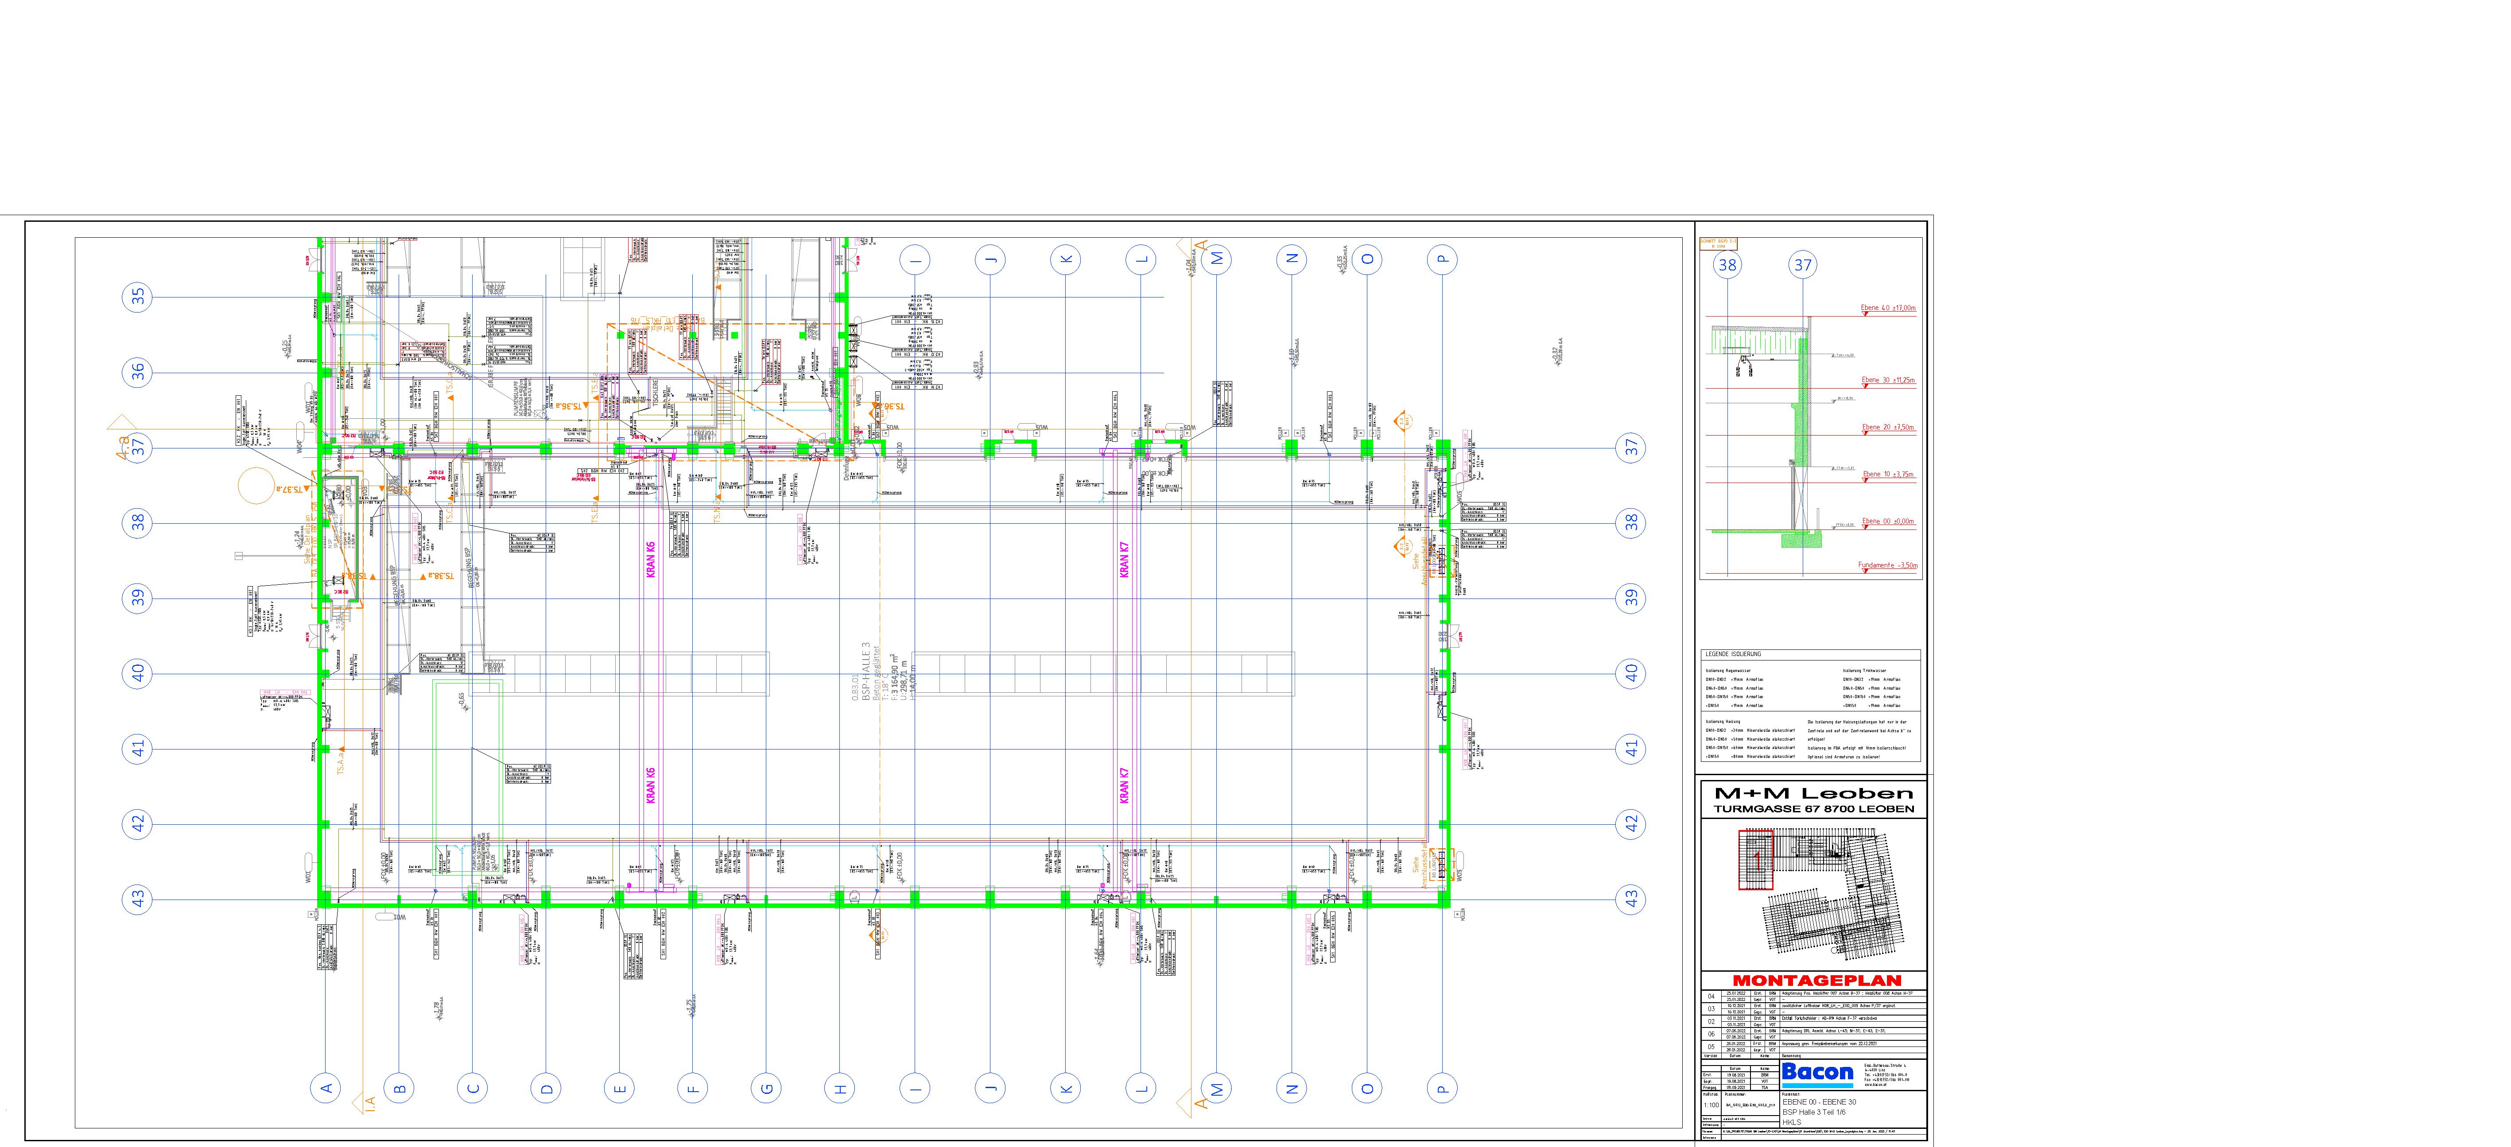Viewport: 2511px width, 1147px height.
Task: Click axis bubble 37 in the section view
Action: pyautogui.click(x=1802, y=264)
